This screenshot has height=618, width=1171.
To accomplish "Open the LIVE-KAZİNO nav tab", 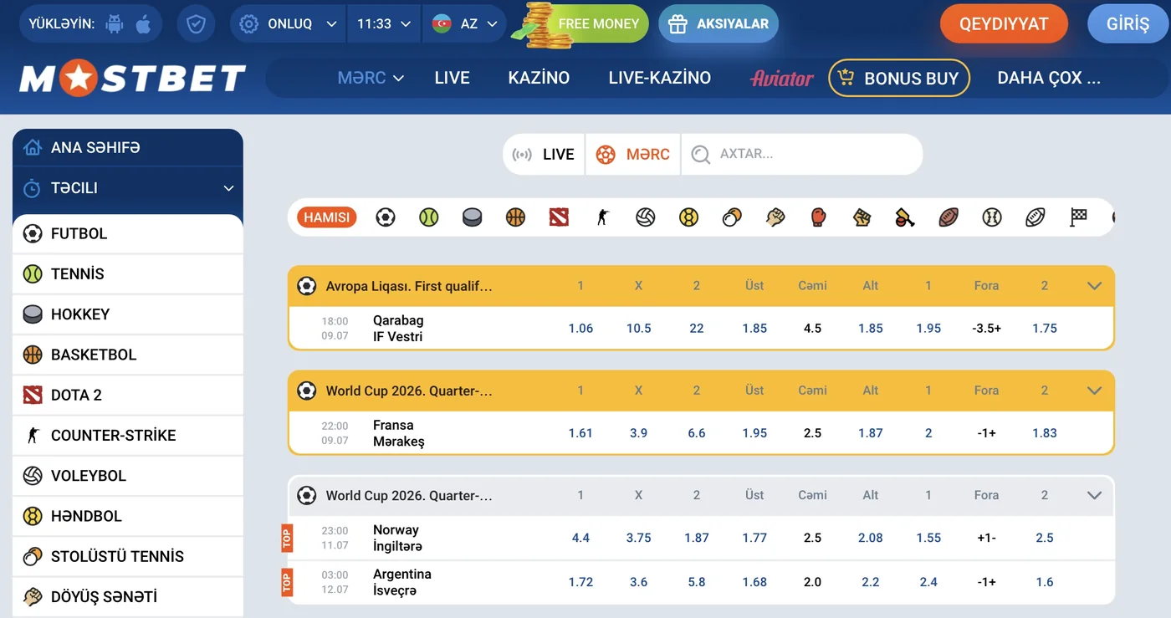I will point(660,78).
